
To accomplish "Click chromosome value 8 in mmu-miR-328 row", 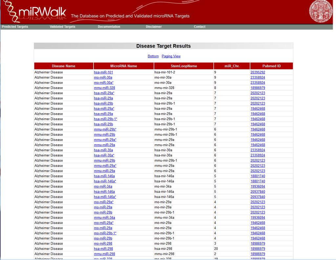I will [215, 88].
